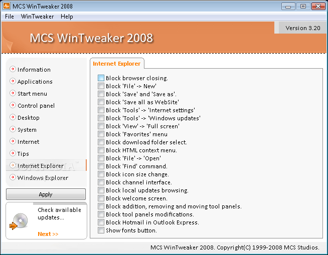The image size is (328, 255).
Task: Open the Information section
Action: 34,70
